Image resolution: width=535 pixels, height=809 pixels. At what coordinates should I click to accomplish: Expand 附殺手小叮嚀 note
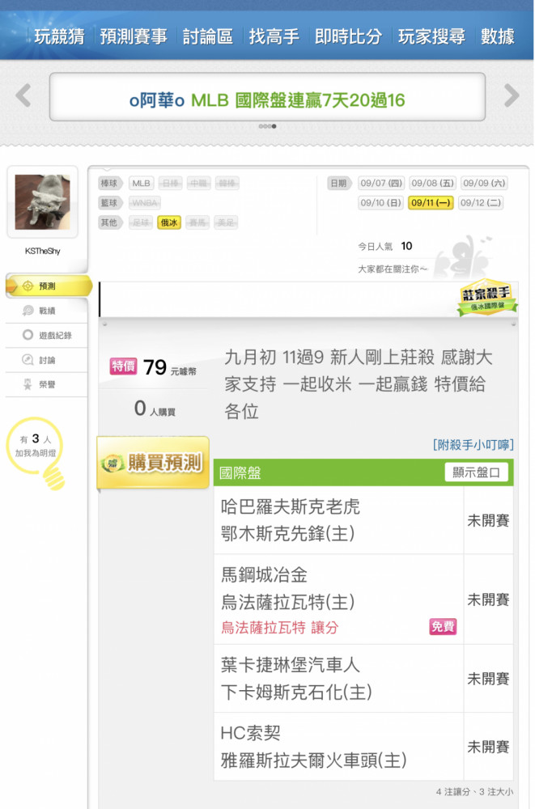coord(473,445)
